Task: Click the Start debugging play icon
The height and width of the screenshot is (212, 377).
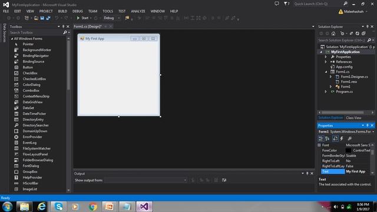Action: 78,18
